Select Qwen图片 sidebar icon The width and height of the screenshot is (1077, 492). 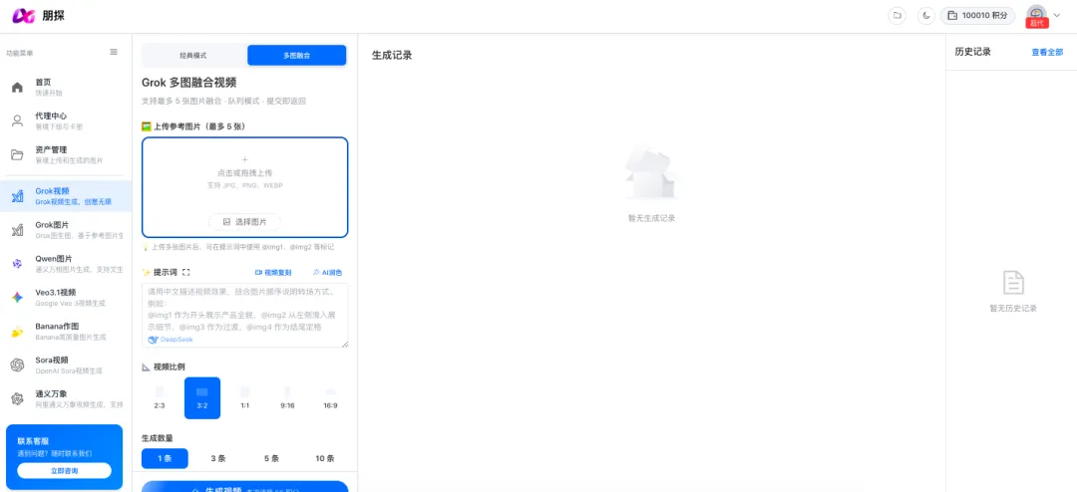click(18, 264)
